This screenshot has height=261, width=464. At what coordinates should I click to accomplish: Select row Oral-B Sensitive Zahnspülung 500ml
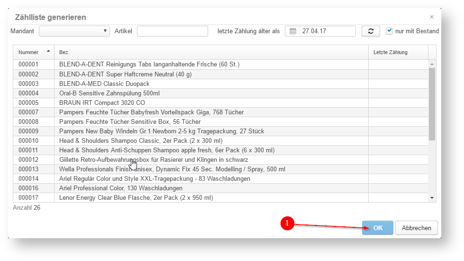coord(220,93)
